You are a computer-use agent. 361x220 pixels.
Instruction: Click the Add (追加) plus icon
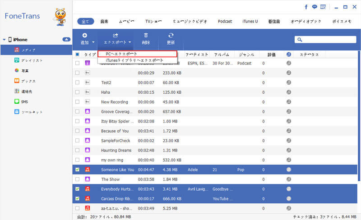(x=85, y=35)
